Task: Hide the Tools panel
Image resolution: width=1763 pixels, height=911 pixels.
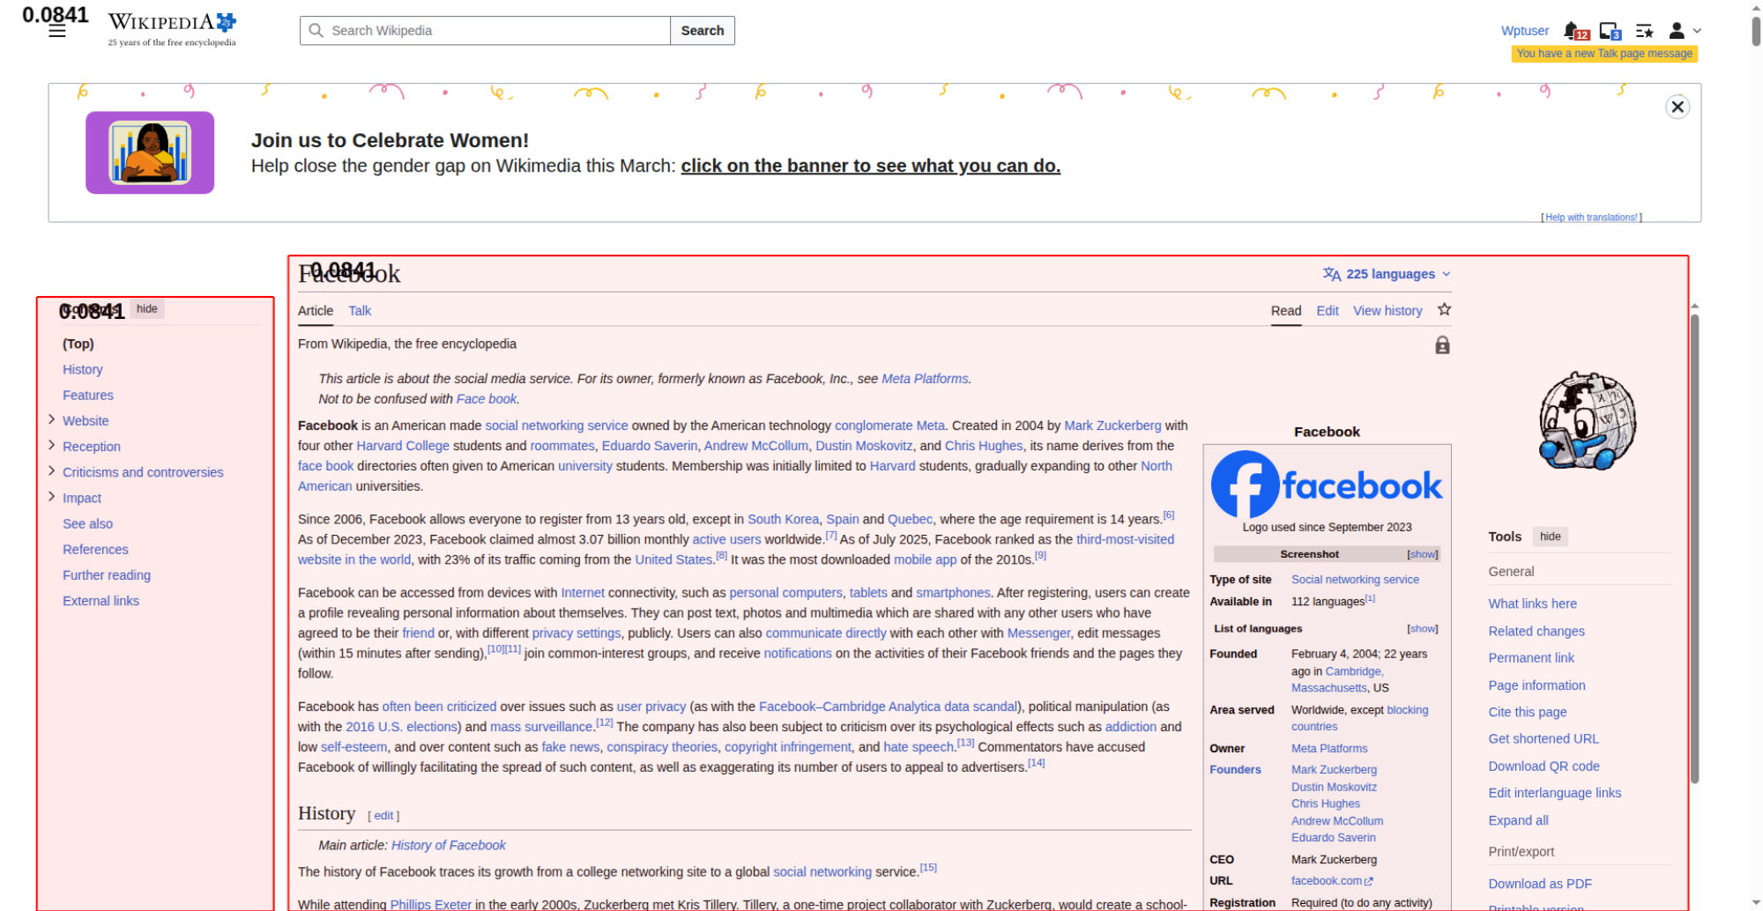Action: (x=1550, y=537)
